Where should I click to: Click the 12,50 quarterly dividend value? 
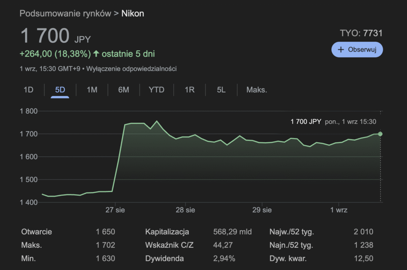click(x=364, y=258)
